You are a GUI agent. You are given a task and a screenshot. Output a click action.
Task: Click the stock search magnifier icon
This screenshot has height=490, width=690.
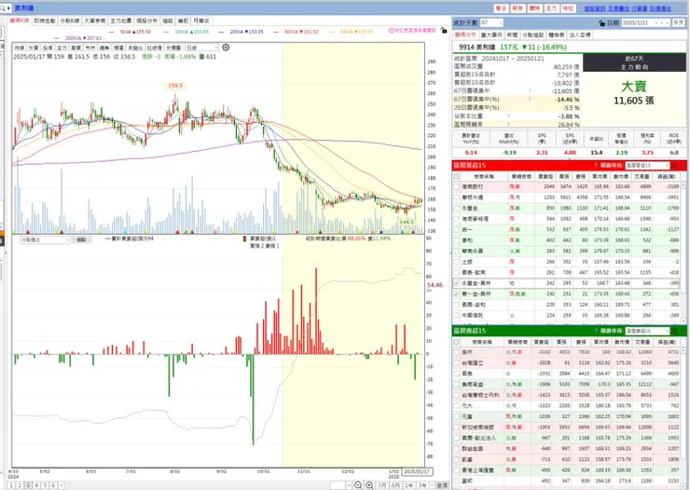pos(3,7)
